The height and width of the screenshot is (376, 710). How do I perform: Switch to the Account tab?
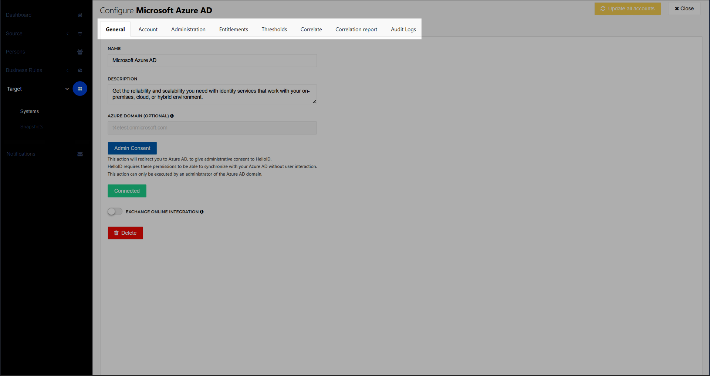(148, 30)
